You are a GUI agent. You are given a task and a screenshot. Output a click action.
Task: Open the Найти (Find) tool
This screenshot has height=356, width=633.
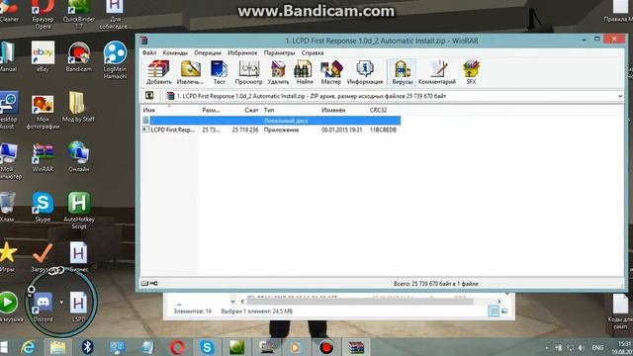click(305, 72)
